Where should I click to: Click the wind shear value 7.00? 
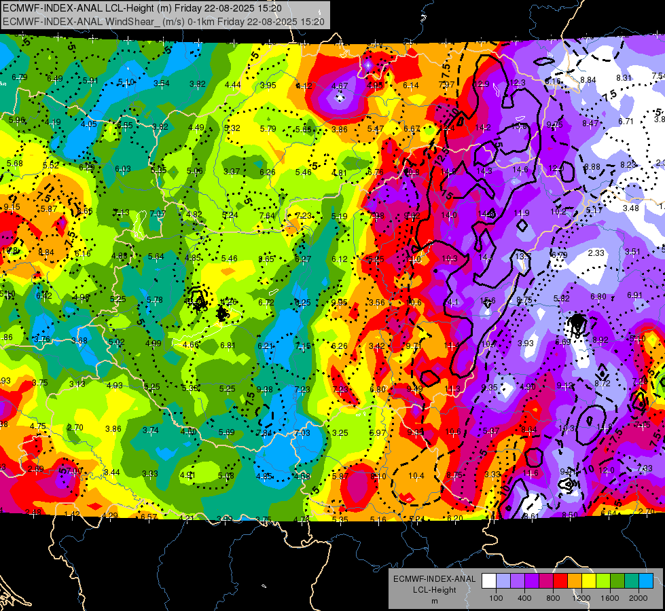click(x=74, y=471)
